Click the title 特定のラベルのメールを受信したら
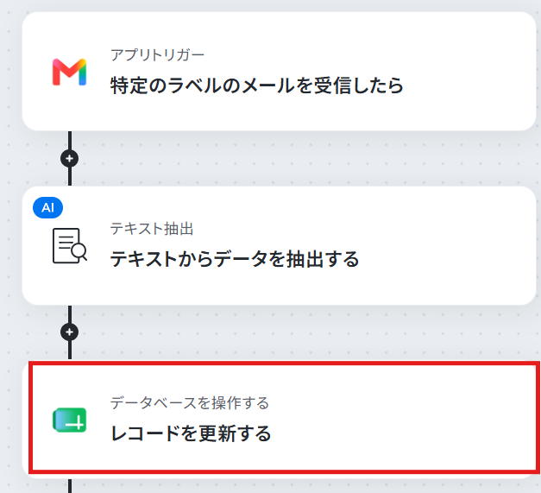Viewport: 541px width, 493px height. (x=257, y=85)
